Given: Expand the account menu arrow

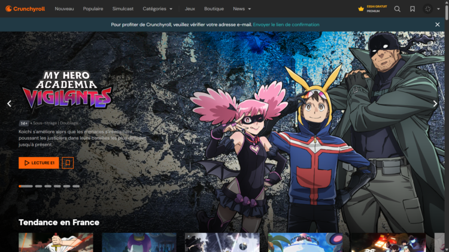Looking at the screenshot, I should pos(438,9).
